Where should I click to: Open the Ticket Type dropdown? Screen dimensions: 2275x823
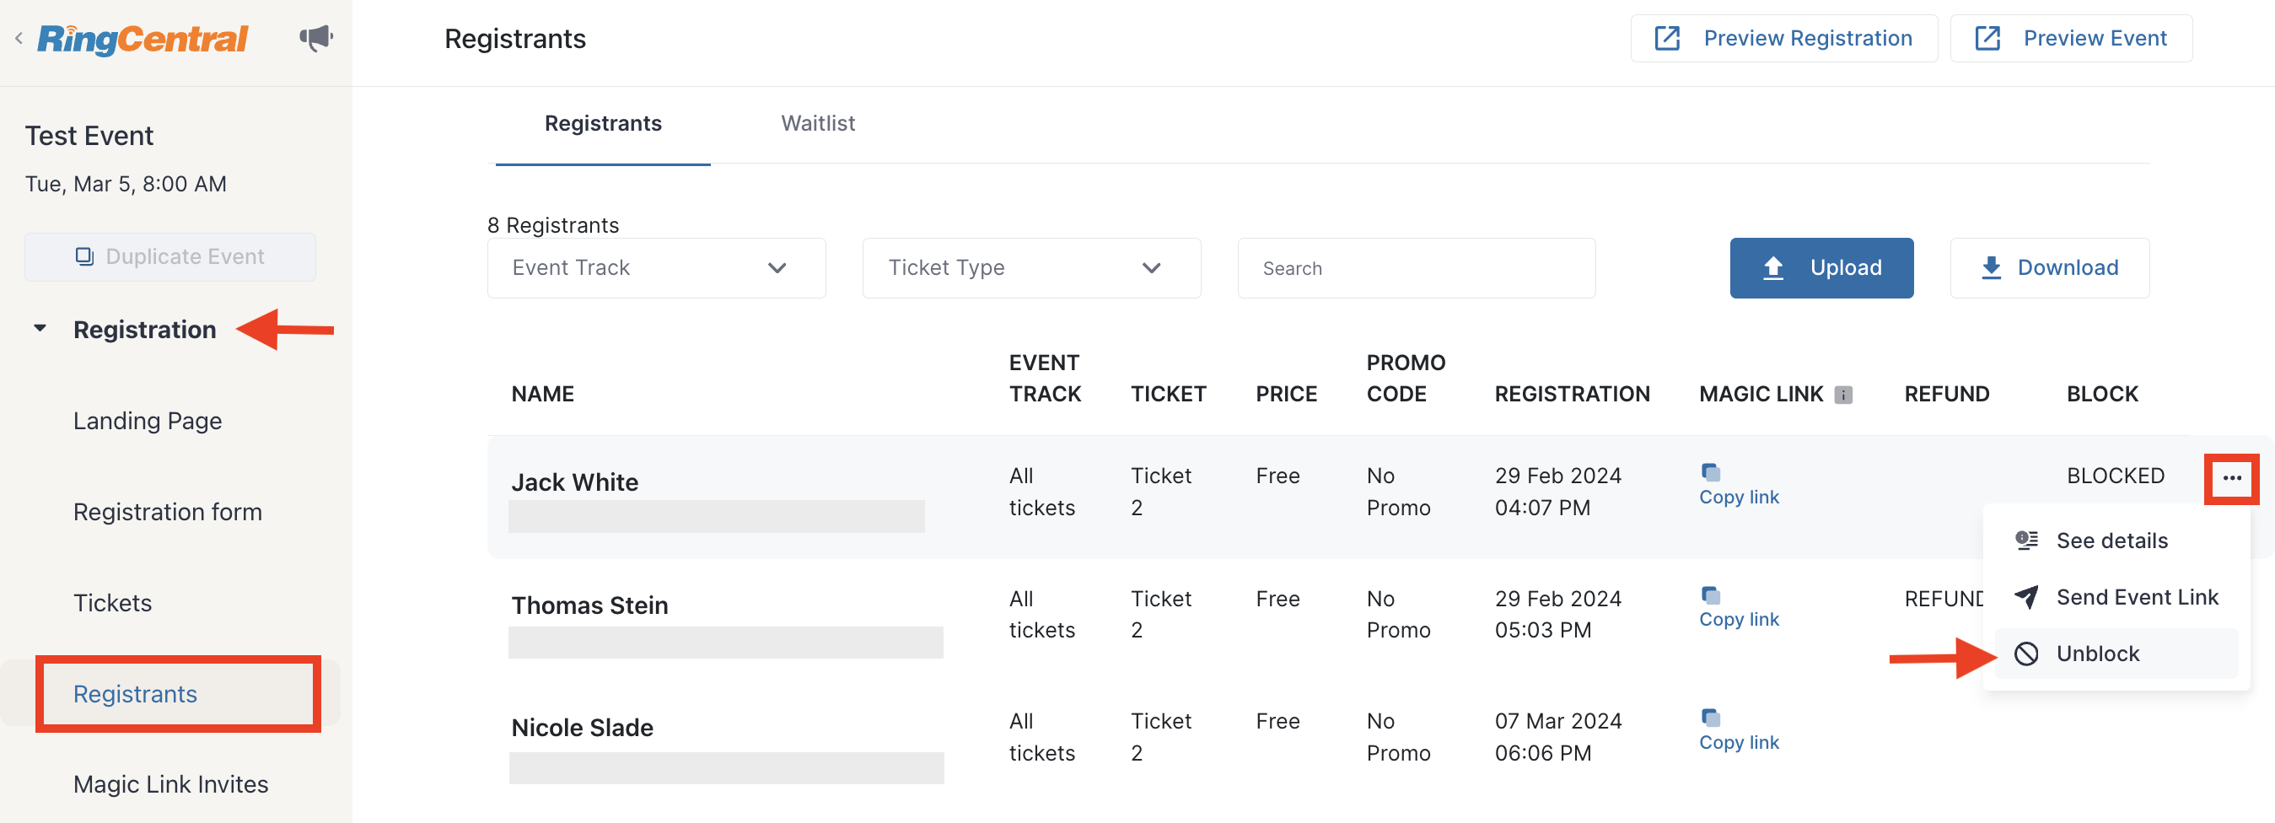point(1030,267)
